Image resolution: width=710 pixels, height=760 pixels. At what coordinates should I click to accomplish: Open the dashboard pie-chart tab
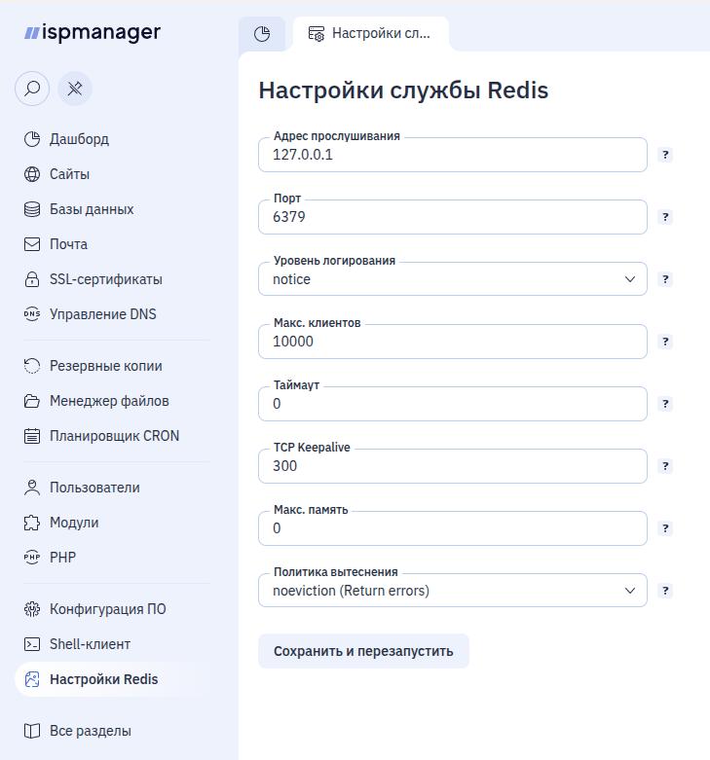(x=262, y=34)
